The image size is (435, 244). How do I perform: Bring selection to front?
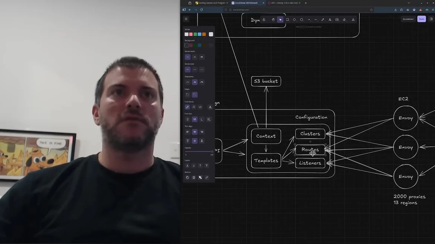(207, 165)
